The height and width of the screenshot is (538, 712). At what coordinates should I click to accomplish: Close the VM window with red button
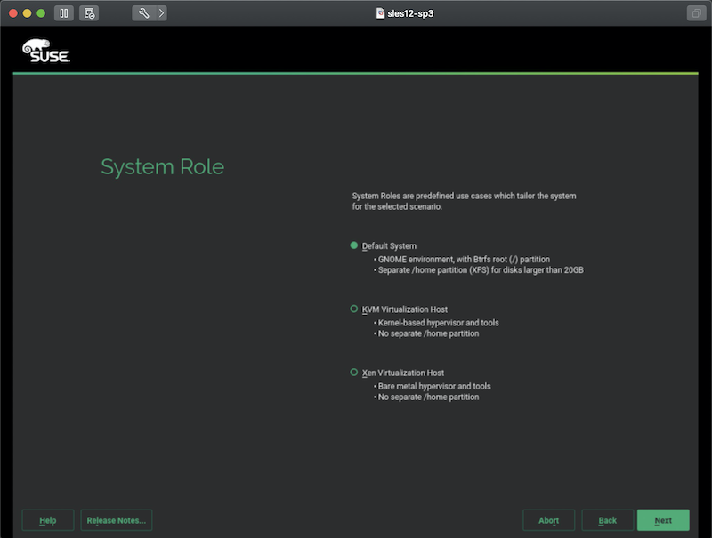[x=13, y=13]
